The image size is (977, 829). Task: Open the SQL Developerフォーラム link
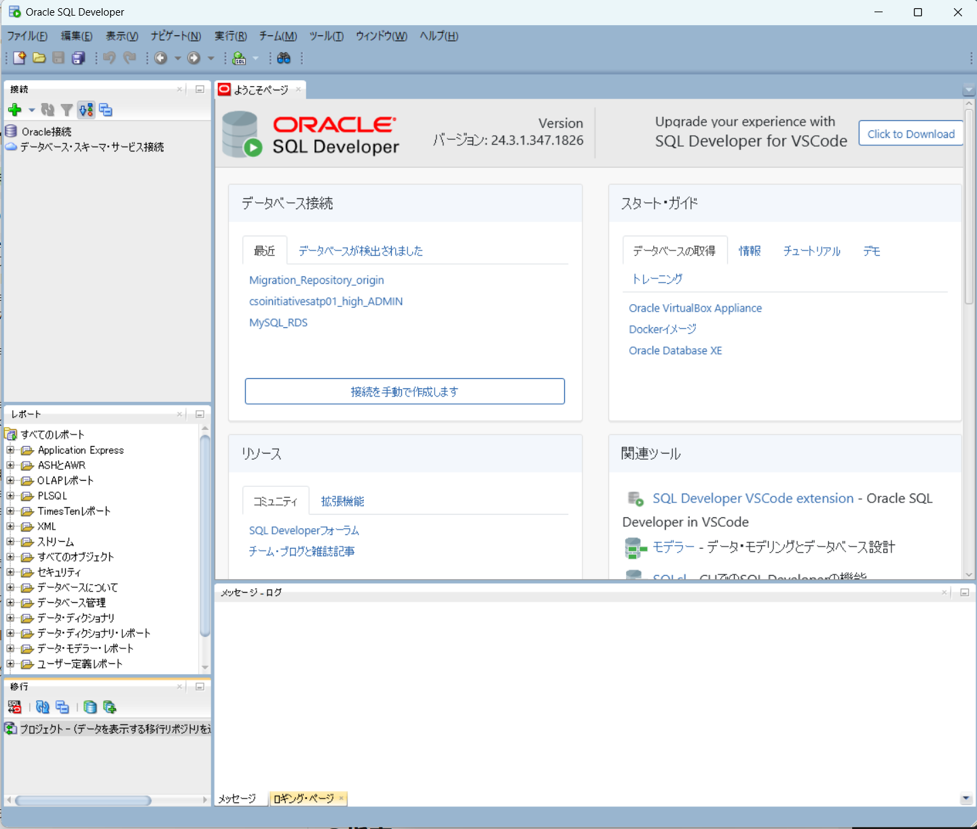tap(304, 530)
